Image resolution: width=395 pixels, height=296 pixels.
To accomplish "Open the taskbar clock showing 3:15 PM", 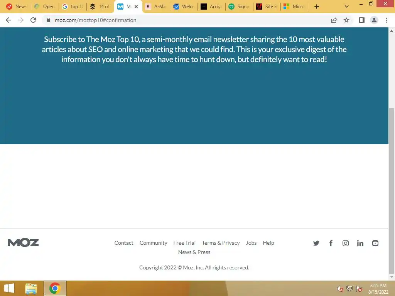I will click(x=378, y=289).
